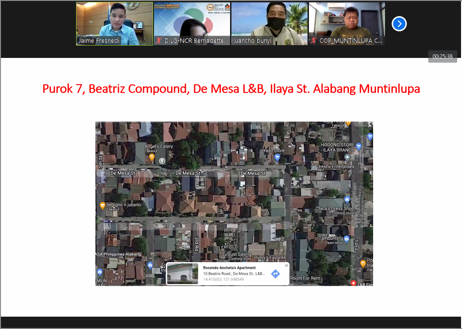Click Yayo Store shopping pin
The image size is (462, 329).
pyautogui.click(x=277, y=158)
